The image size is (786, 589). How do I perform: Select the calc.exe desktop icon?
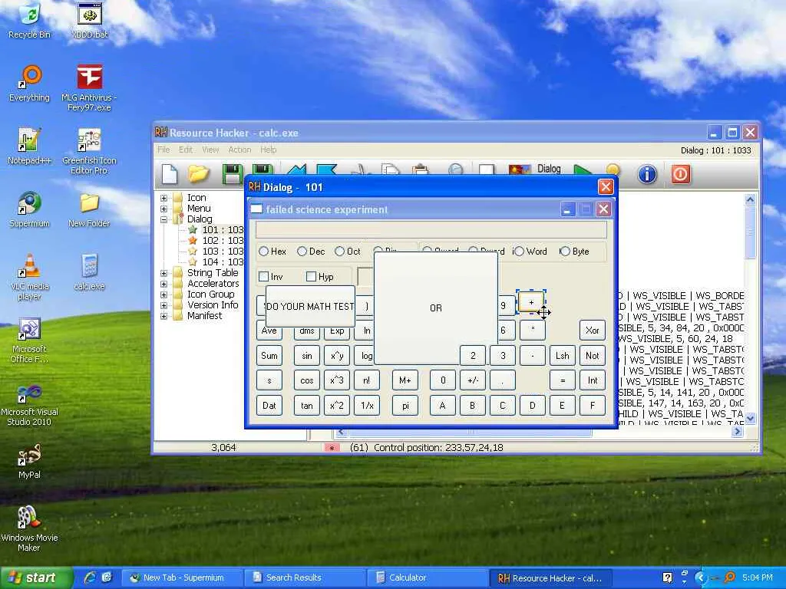tap(89, 272)
